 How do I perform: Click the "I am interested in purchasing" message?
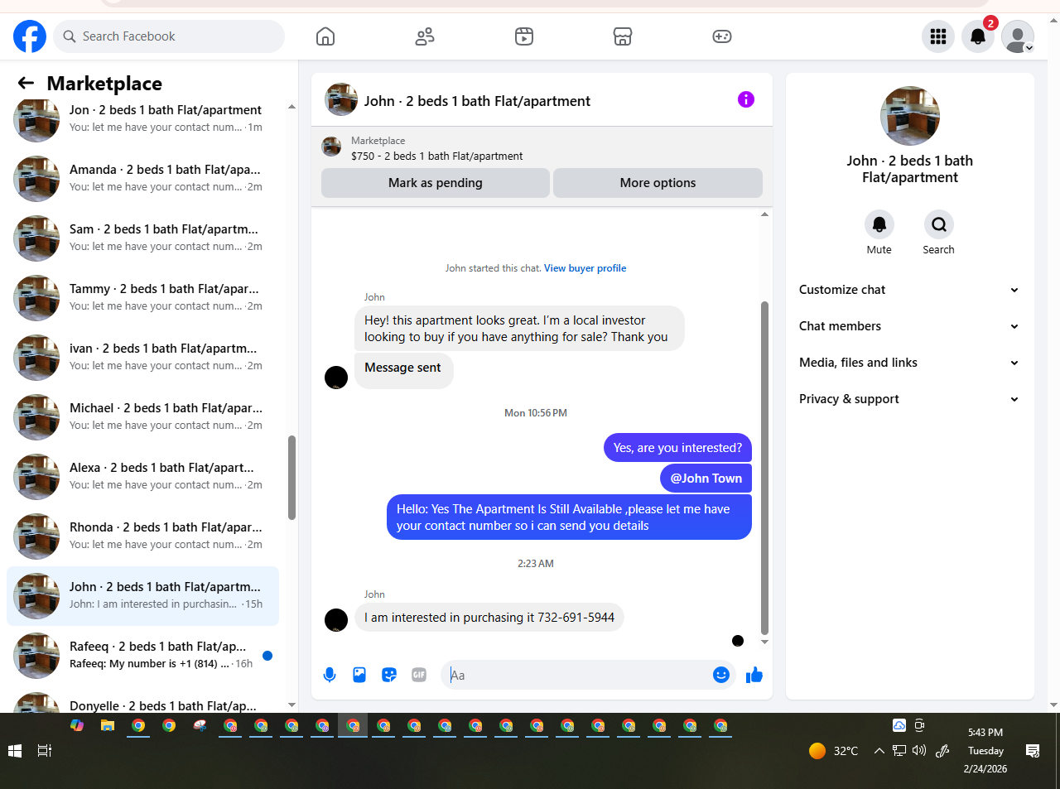(489, 618)
